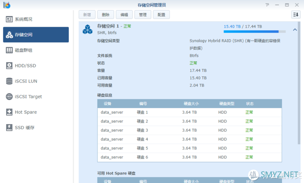Click the blue cubes icon of 存储空间 1

point(88,29)
